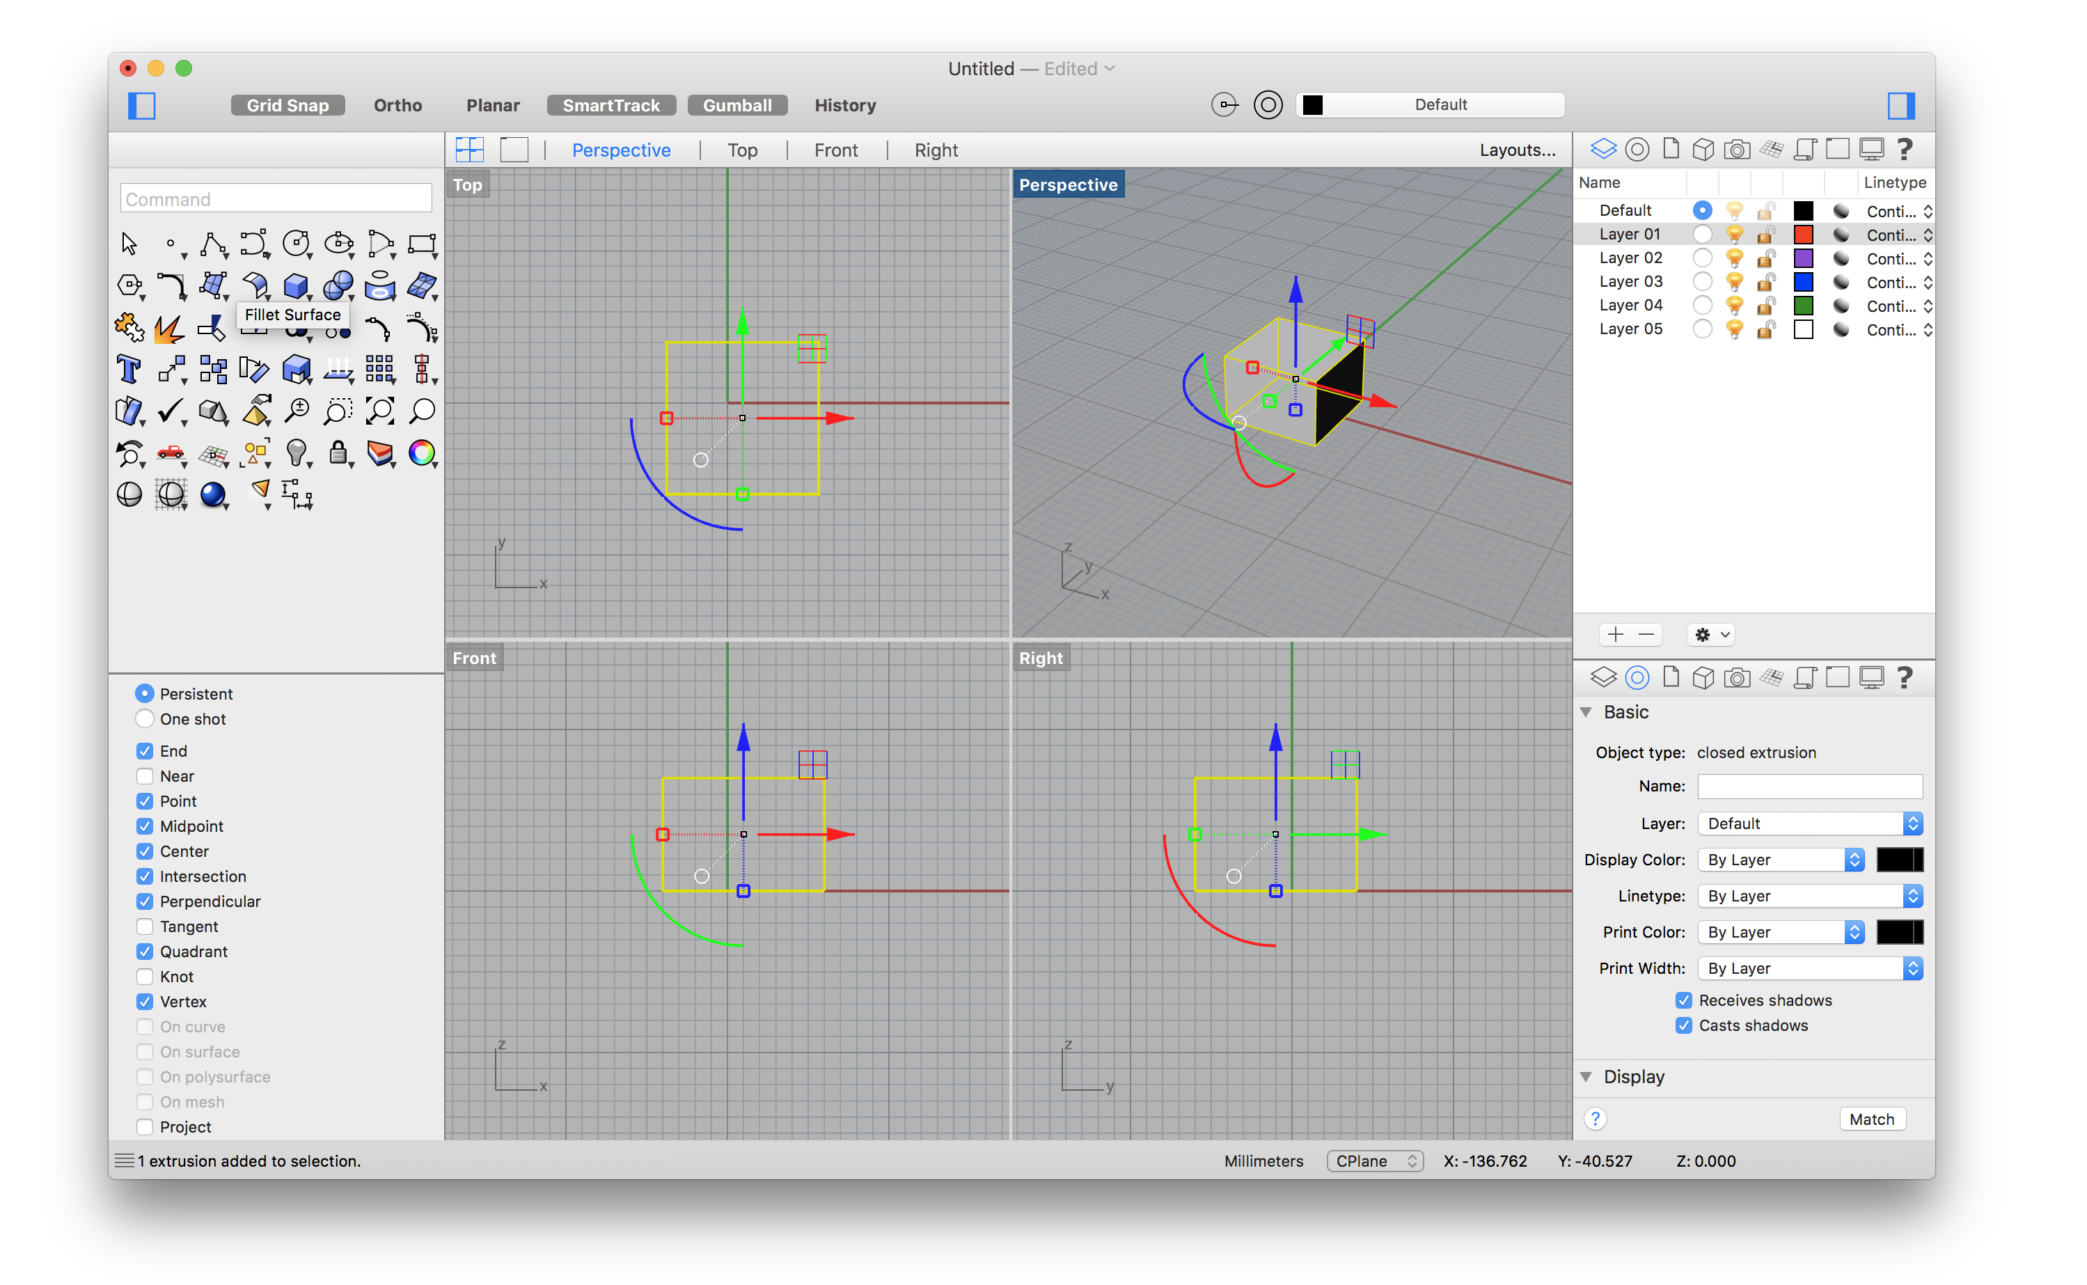Enable the Project checkbox

pyautogui.click(x=145, y=1126)
